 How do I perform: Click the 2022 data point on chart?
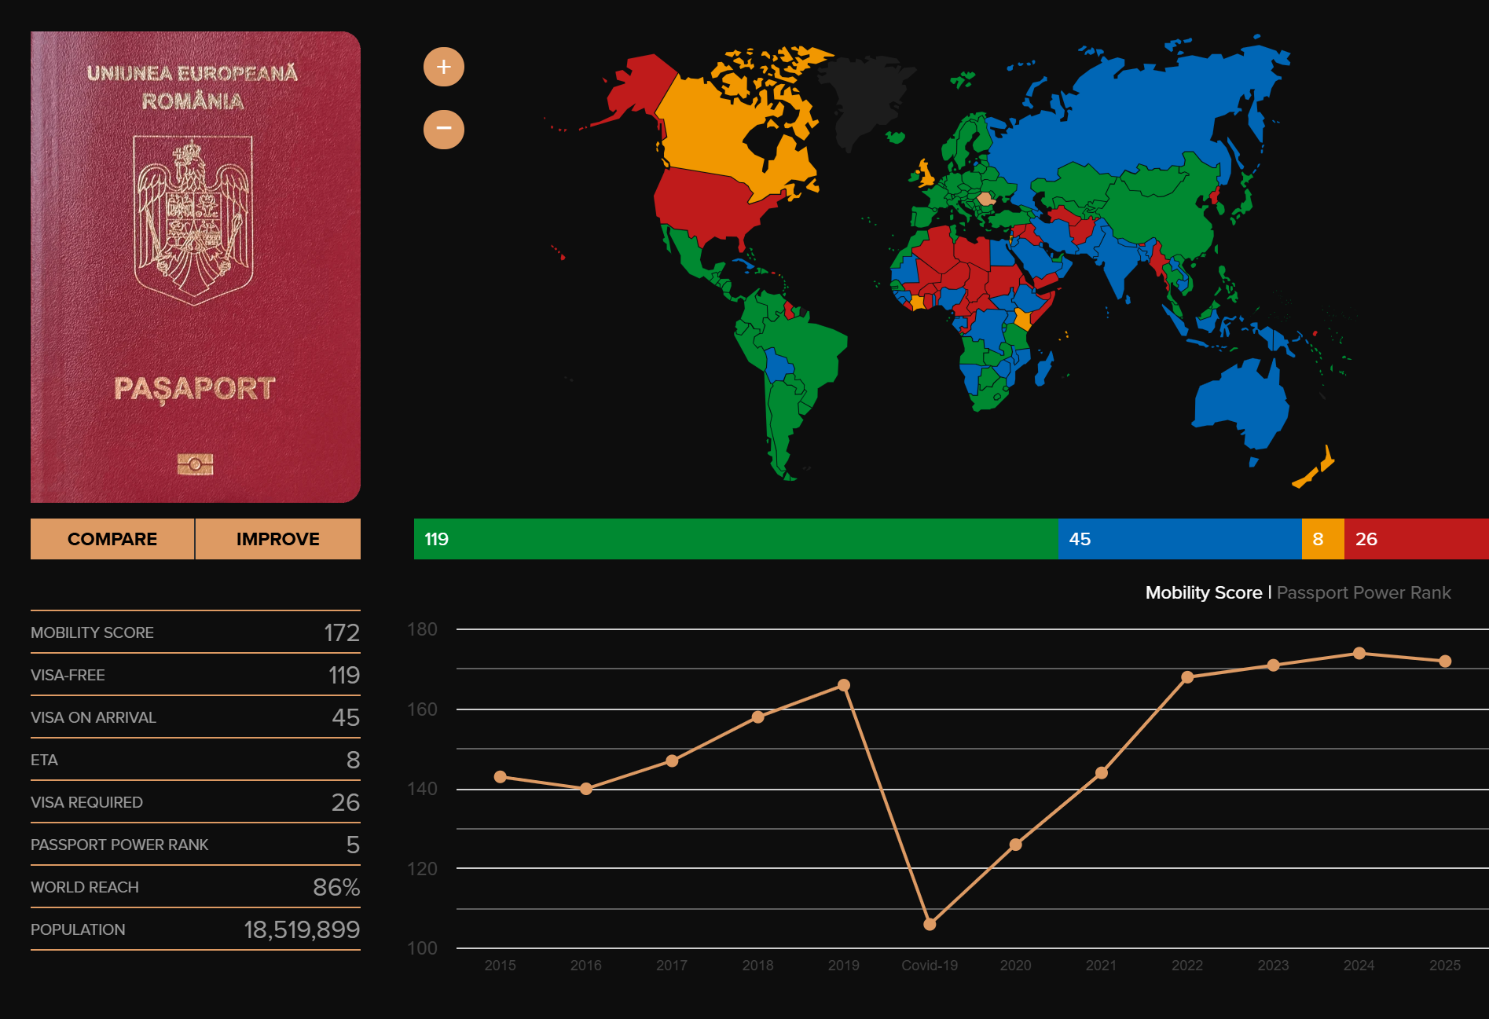coord(1187,677)
